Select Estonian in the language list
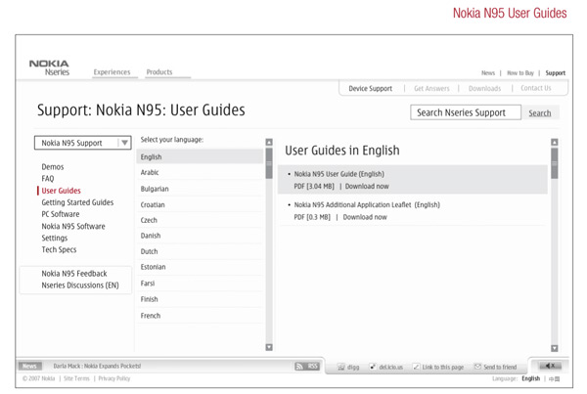 200,267
